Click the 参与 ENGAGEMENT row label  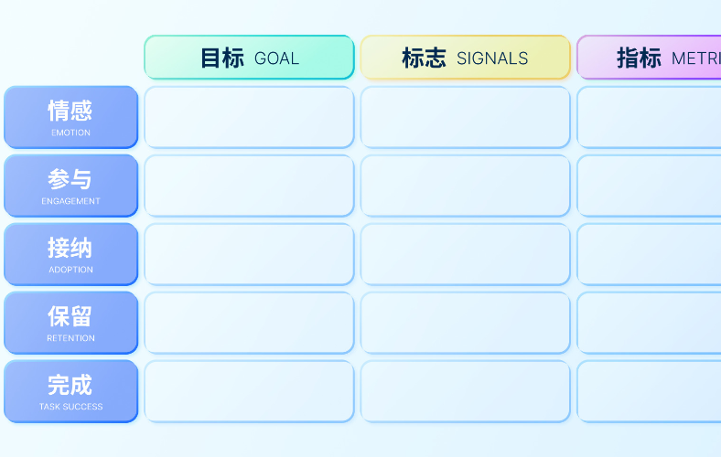(x=70, y=186)
